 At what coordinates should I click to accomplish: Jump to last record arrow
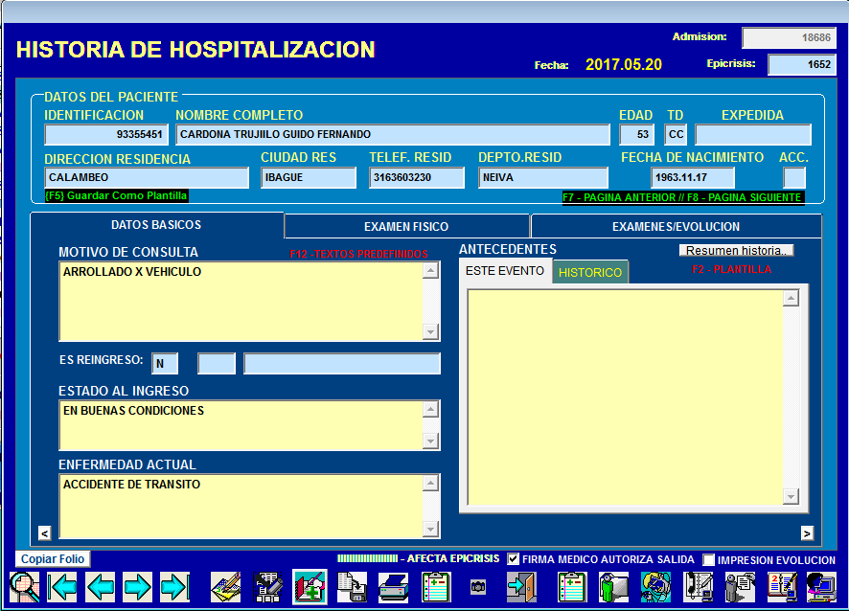(175, 587)
